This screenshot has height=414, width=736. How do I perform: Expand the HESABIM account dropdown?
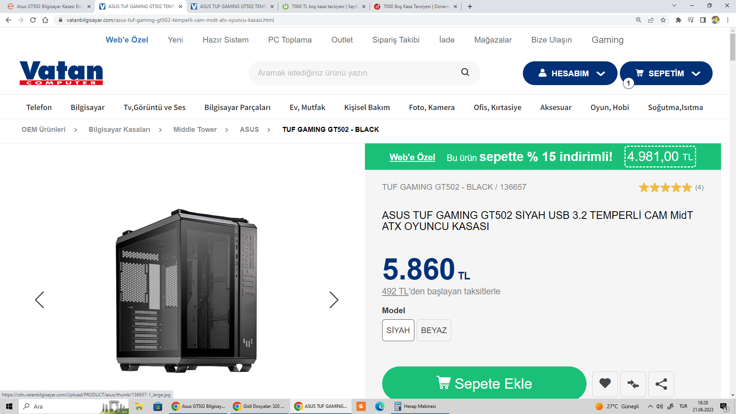[x=570, y=73]
